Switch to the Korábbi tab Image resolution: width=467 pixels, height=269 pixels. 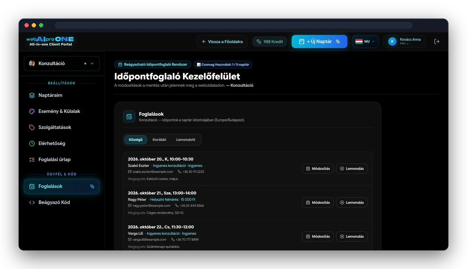point(159,140)
